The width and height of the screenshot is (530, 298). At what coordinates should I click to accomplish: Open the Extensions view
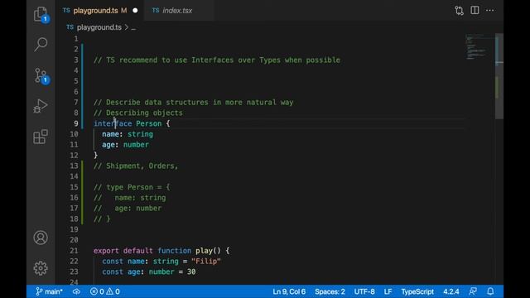pyautogui.click(x=41, y=137)
